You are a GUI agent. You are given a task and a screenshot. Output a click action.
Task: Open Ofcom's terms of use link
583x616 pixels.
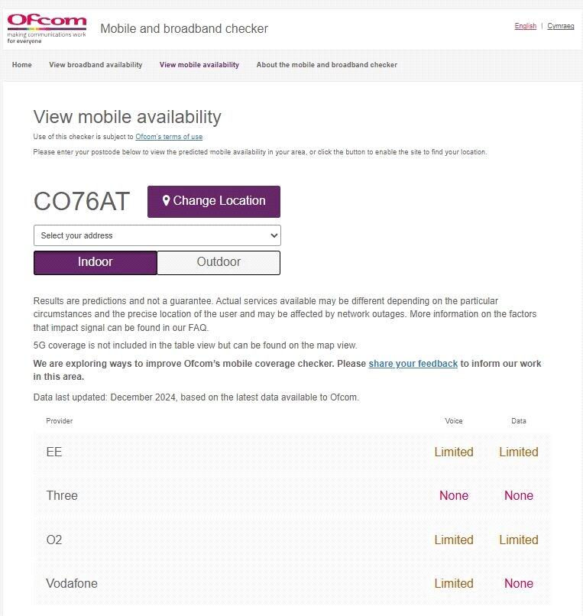[x=169, y=137]
